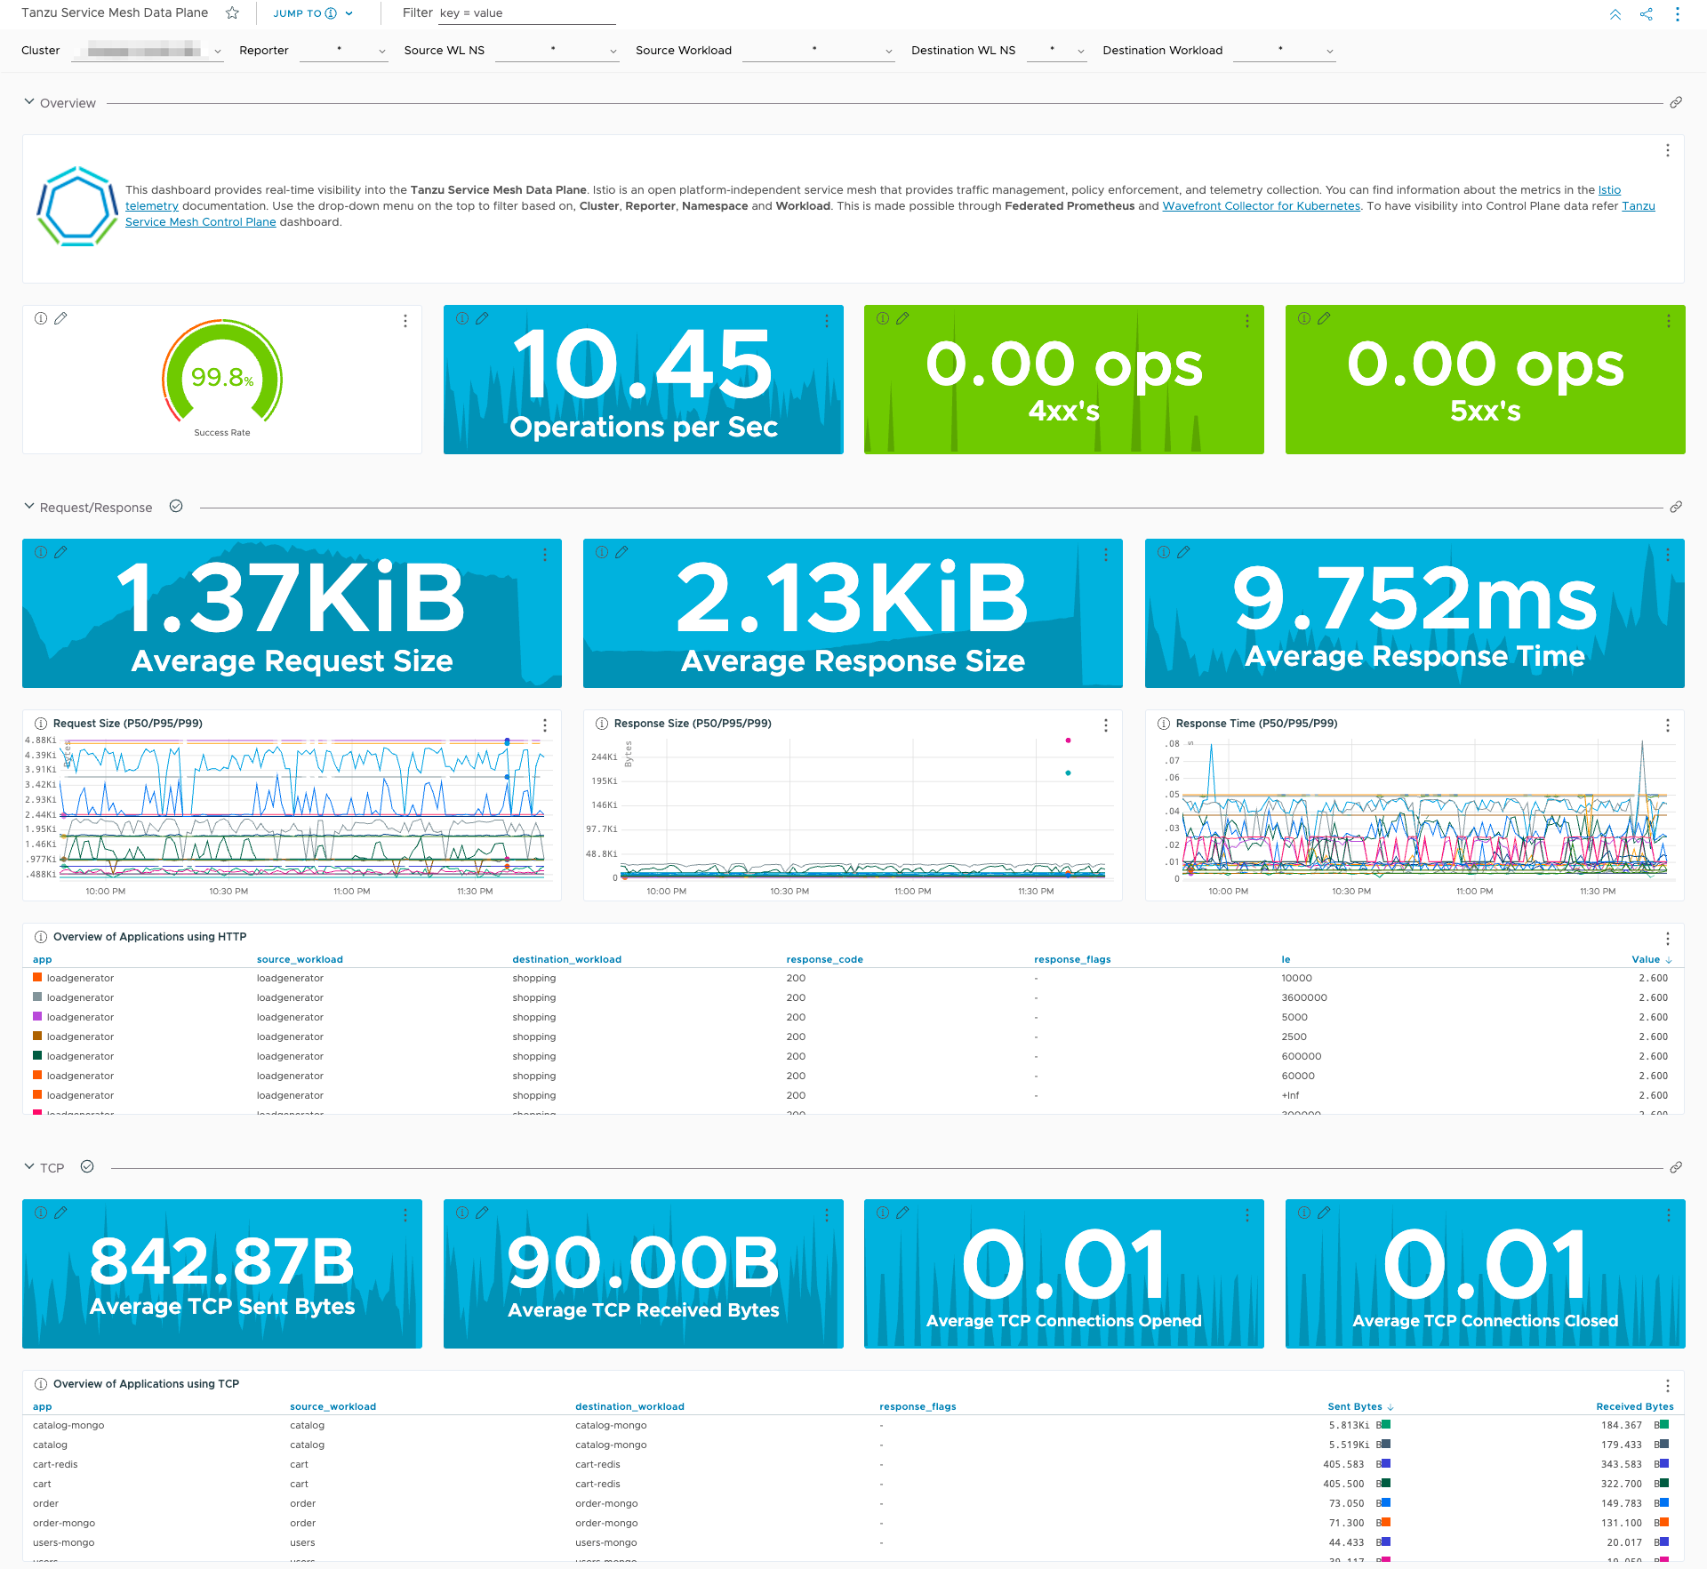Click the color swatch of the le 5000 row
1707x1569 pixels.
coord(37,1017)
